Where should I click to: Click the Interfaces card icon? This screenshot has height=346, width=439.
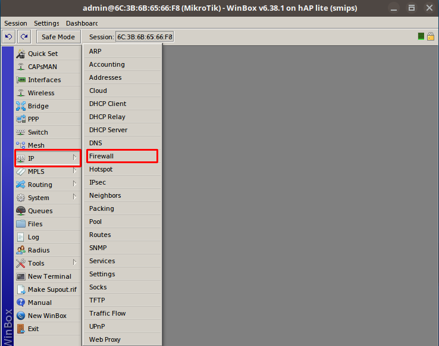tap(21, 80)
